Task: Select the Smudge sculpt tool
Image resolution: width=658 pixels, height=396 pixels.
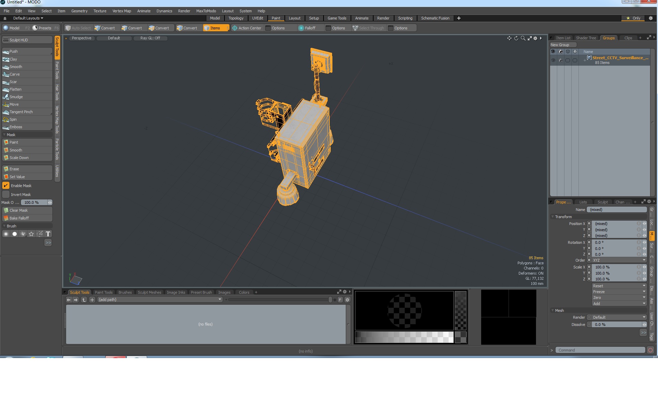Action: [x=27, y=97]
